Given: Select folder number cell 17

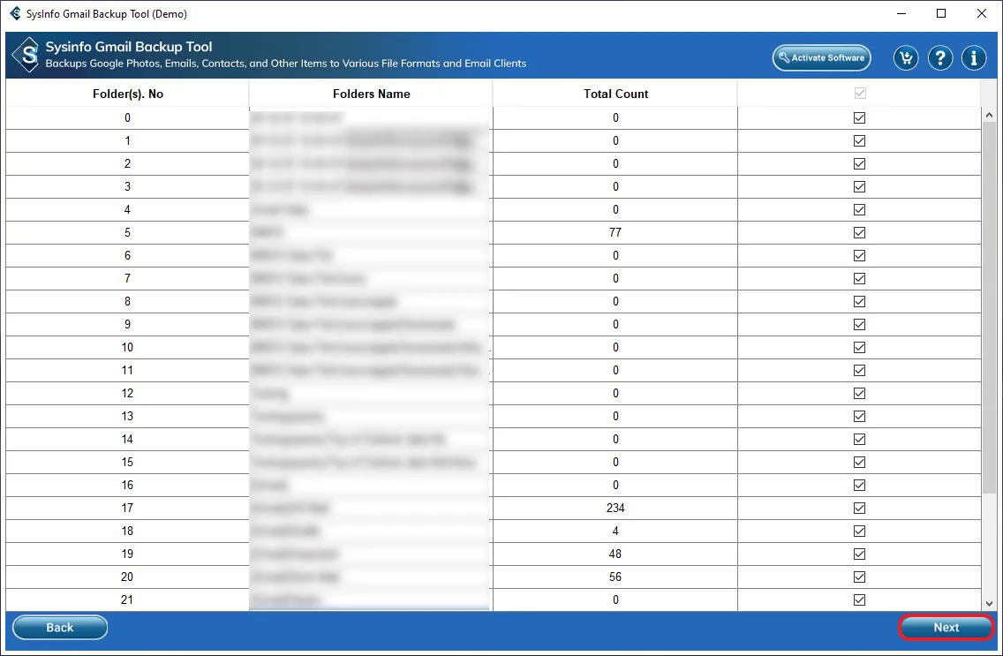Looking at the screenshot, I should pyautogui.click(x=127, y=509).
